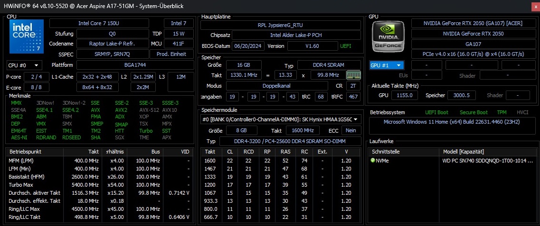Click the memory module chip icon
Screen dimensions: 540x226
[x=353, y=75]
